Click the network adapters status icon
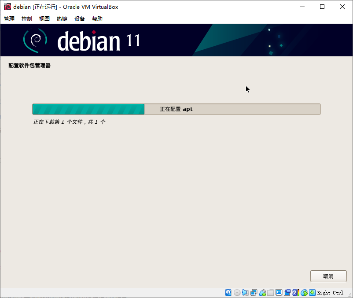Image resolution: width=353 pixels, height=298 pixels. click(254, 292)
